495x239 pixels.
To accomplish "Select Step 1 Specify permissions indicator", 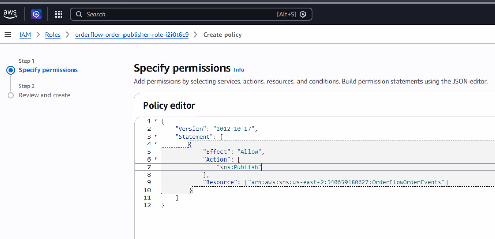I will (11, 70).
